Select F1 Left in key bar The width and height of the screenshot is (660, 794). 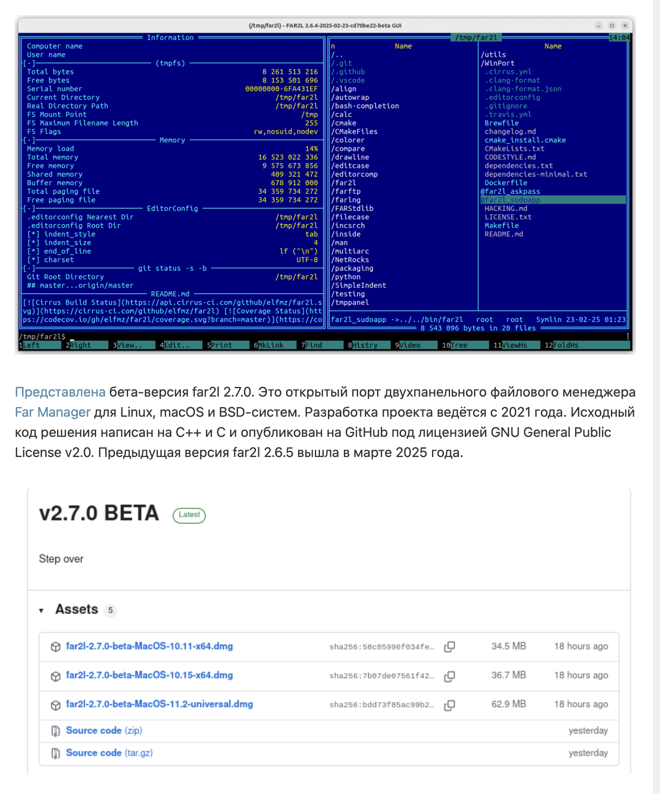tap(40, 345)
